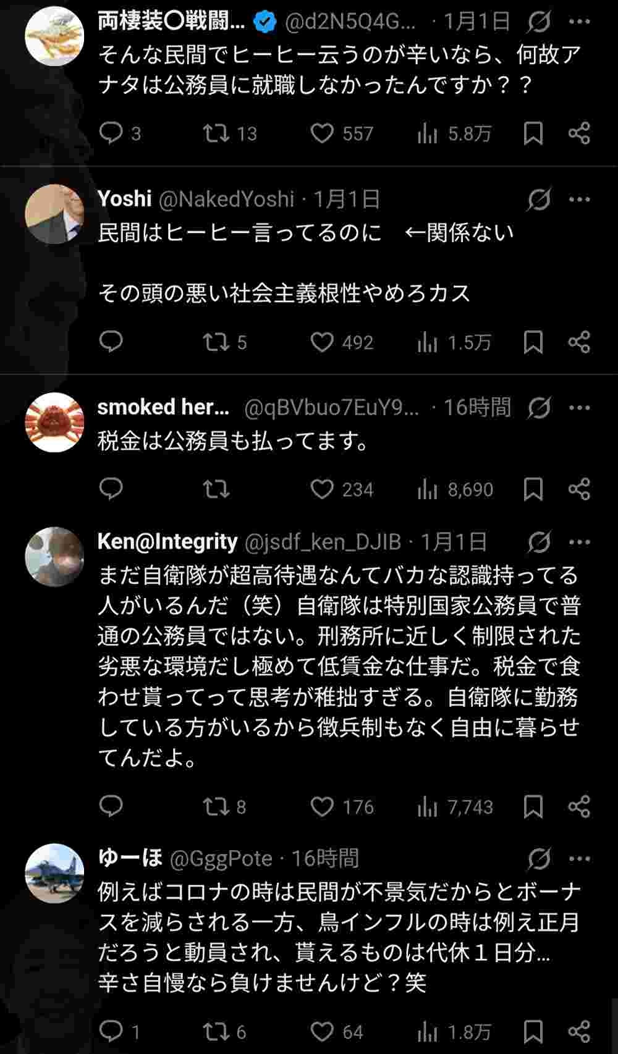Share the smoked her... tweet
618x1054 pixels.
click(579, 489)
